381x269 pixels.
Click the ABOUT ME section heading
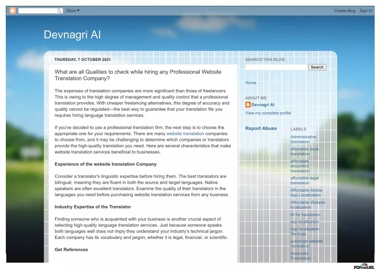click(x=255, y=98)
